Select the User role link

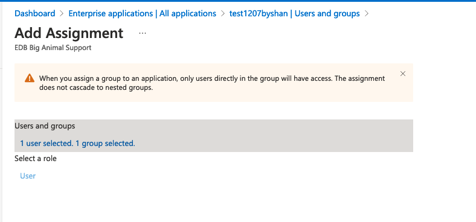28,176
